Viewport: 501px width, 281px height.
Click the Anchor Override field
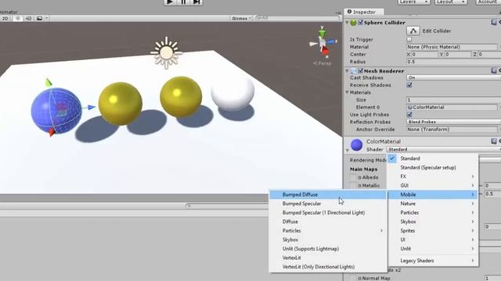(x=452, y=130)
